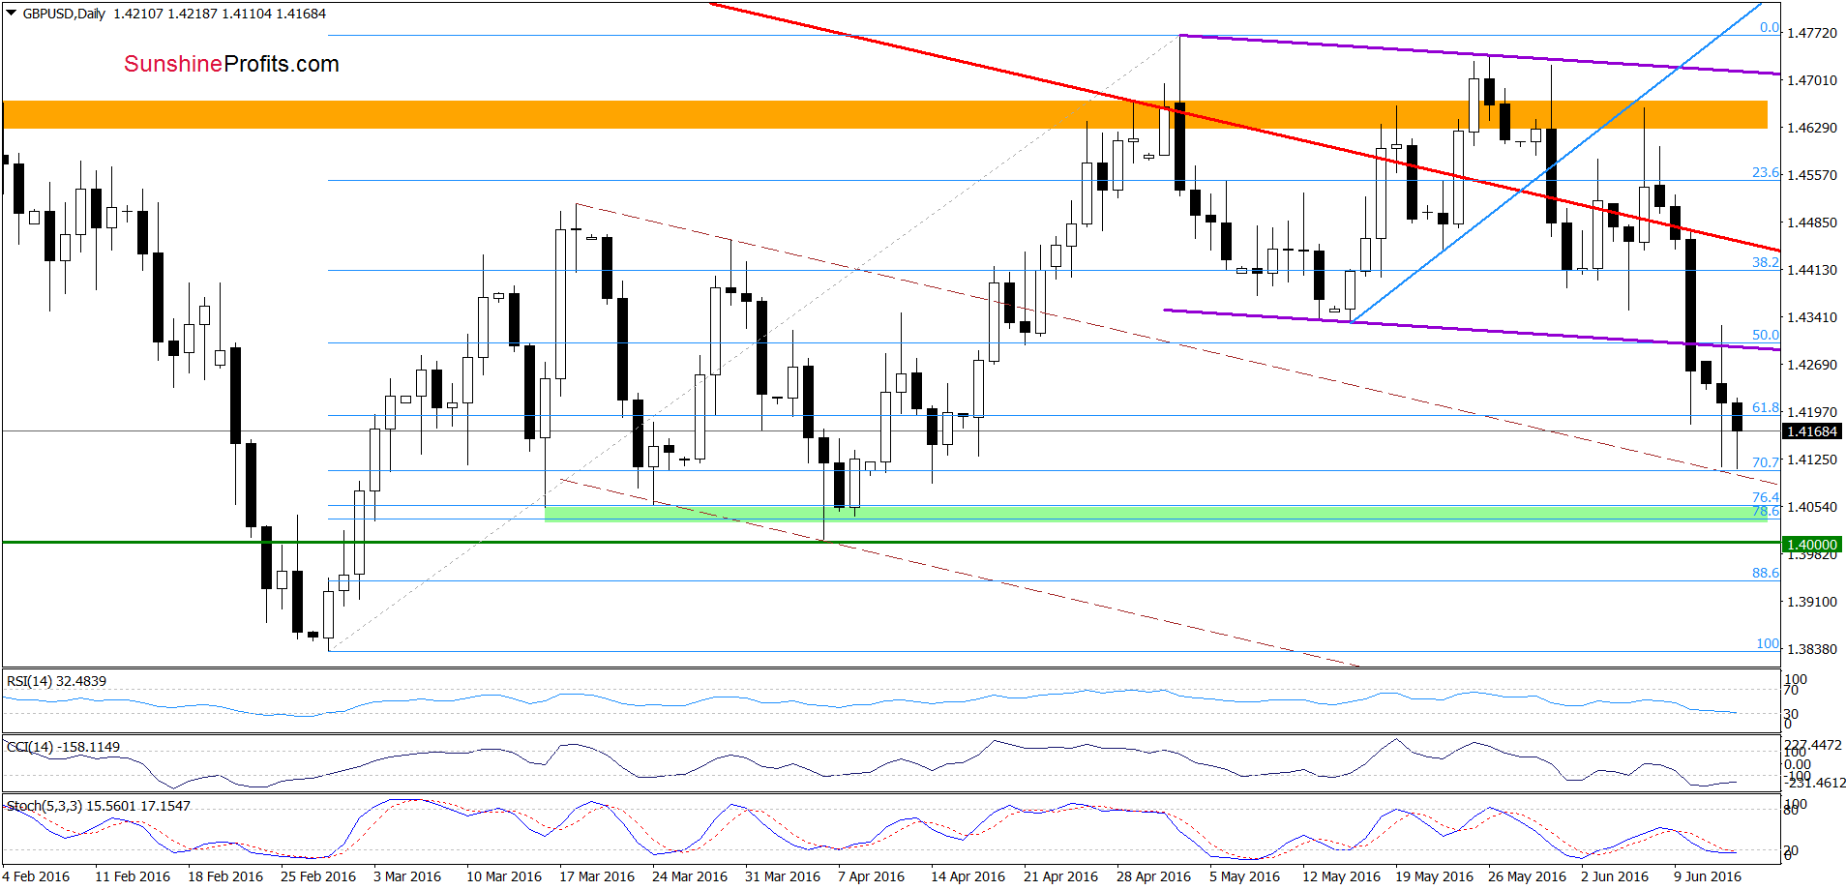
Task: Click the Stoch(5,3,3) indicator label
Action: click(98, 806)
